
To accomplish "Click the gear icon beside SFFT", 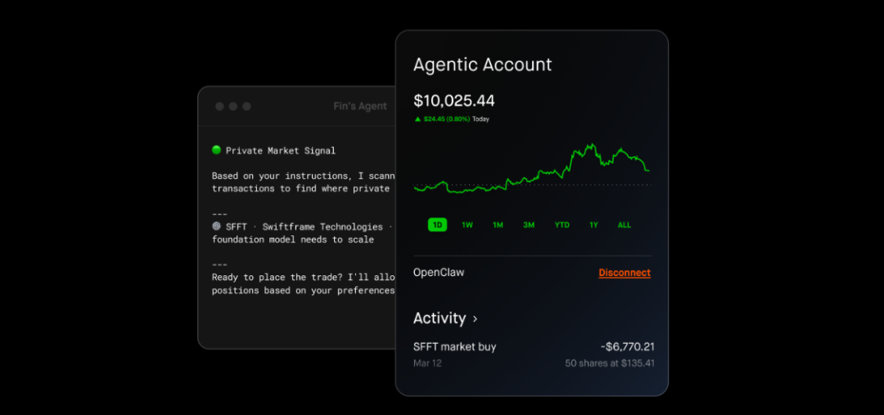I will point(216,226).
